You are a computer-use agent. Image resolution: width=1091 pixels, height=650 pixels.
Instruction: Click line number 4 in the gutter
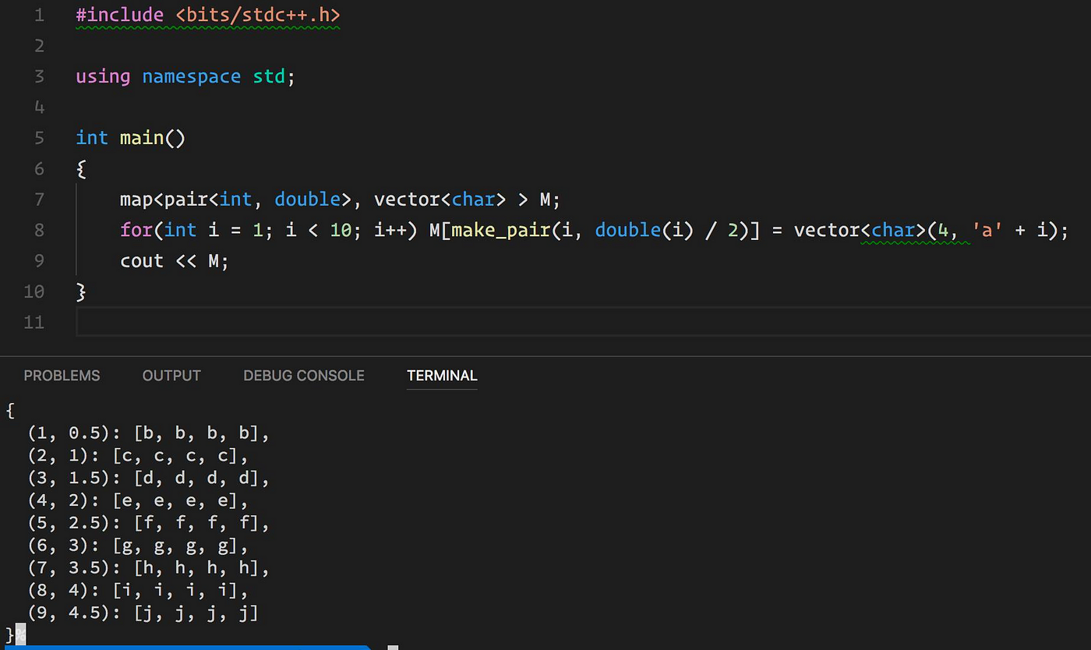[x=39, y=108]
